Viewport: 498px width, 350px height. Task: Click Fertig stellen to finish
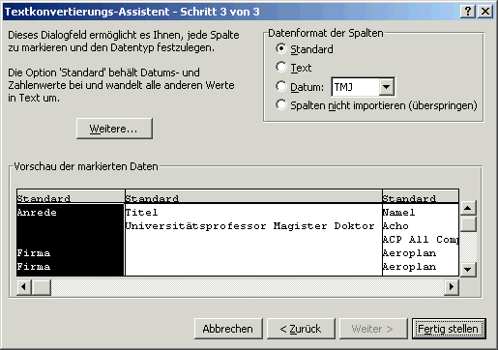449,329
